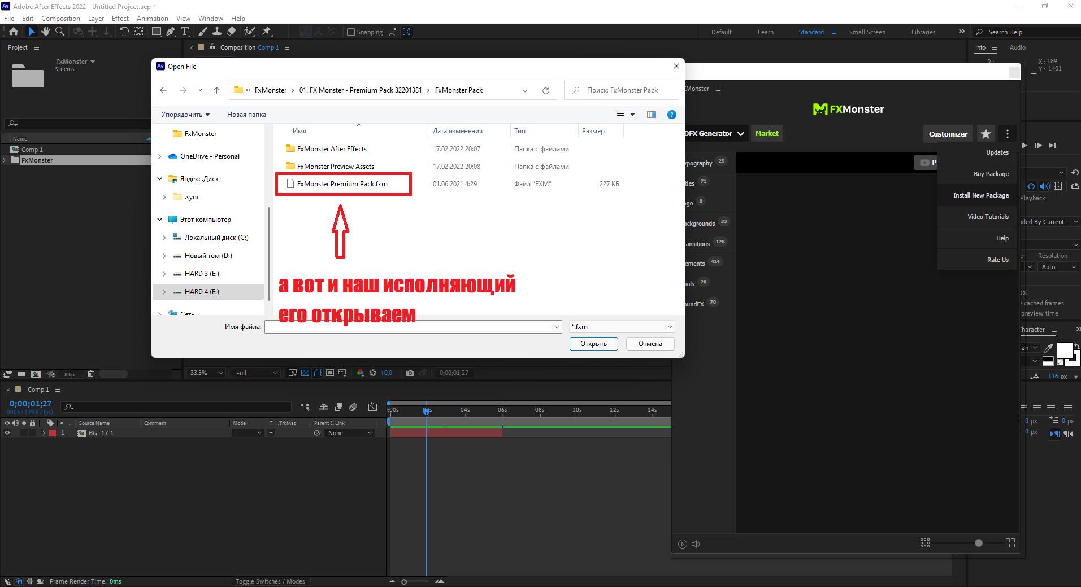Select the Rotation tool

[124, 32]
